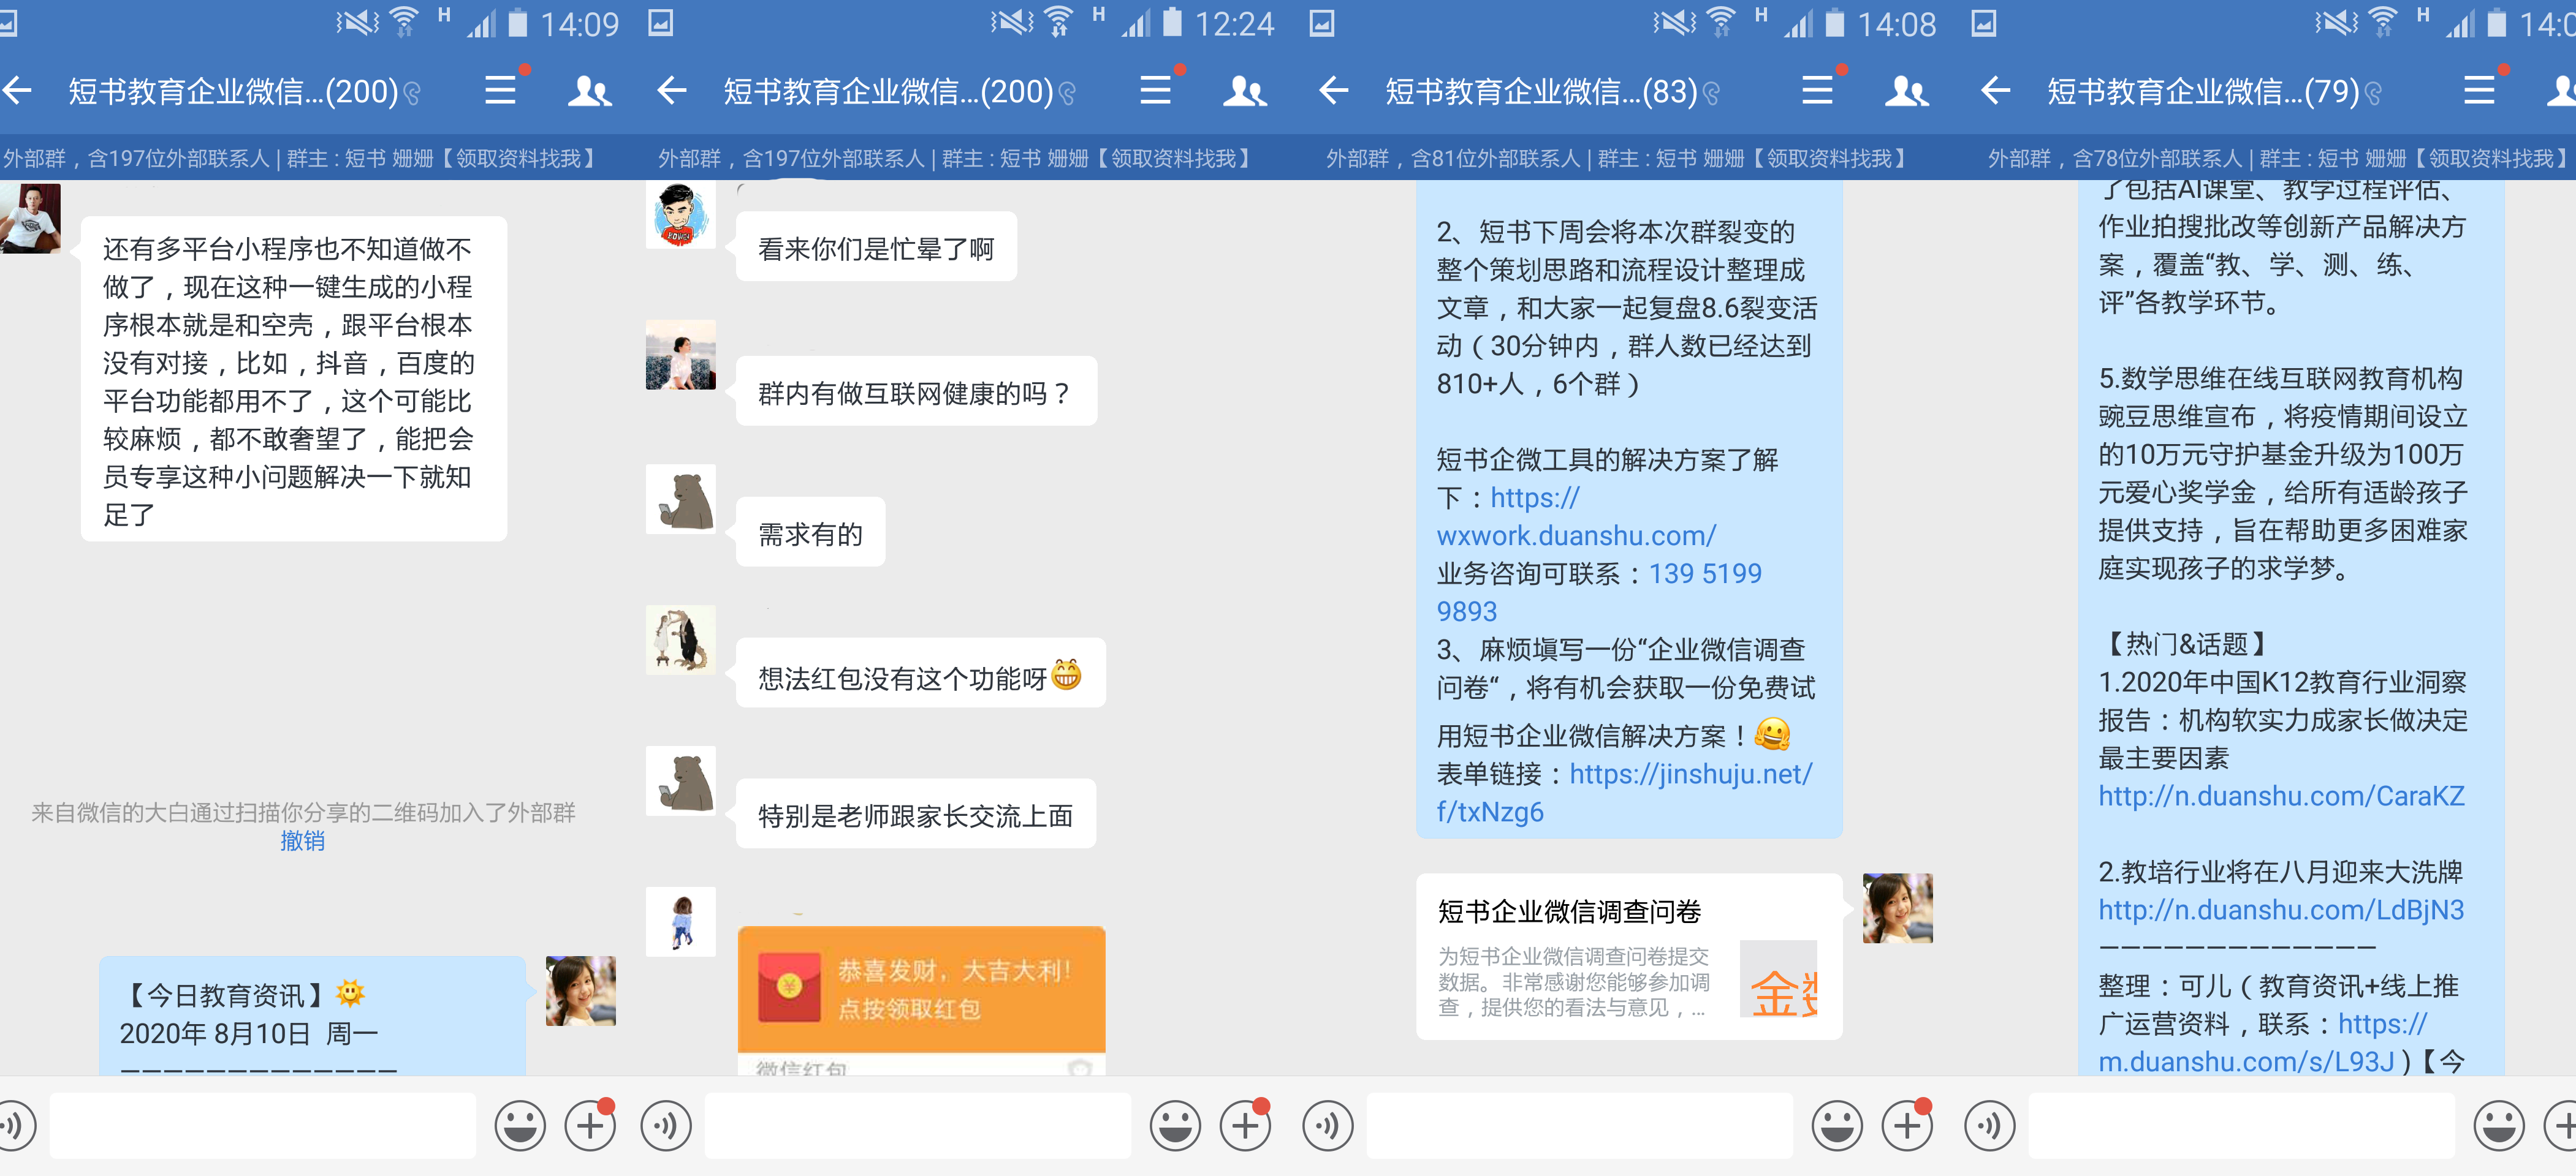Tap the phone number 139 5199 9893

click(x=1599, y=592)
